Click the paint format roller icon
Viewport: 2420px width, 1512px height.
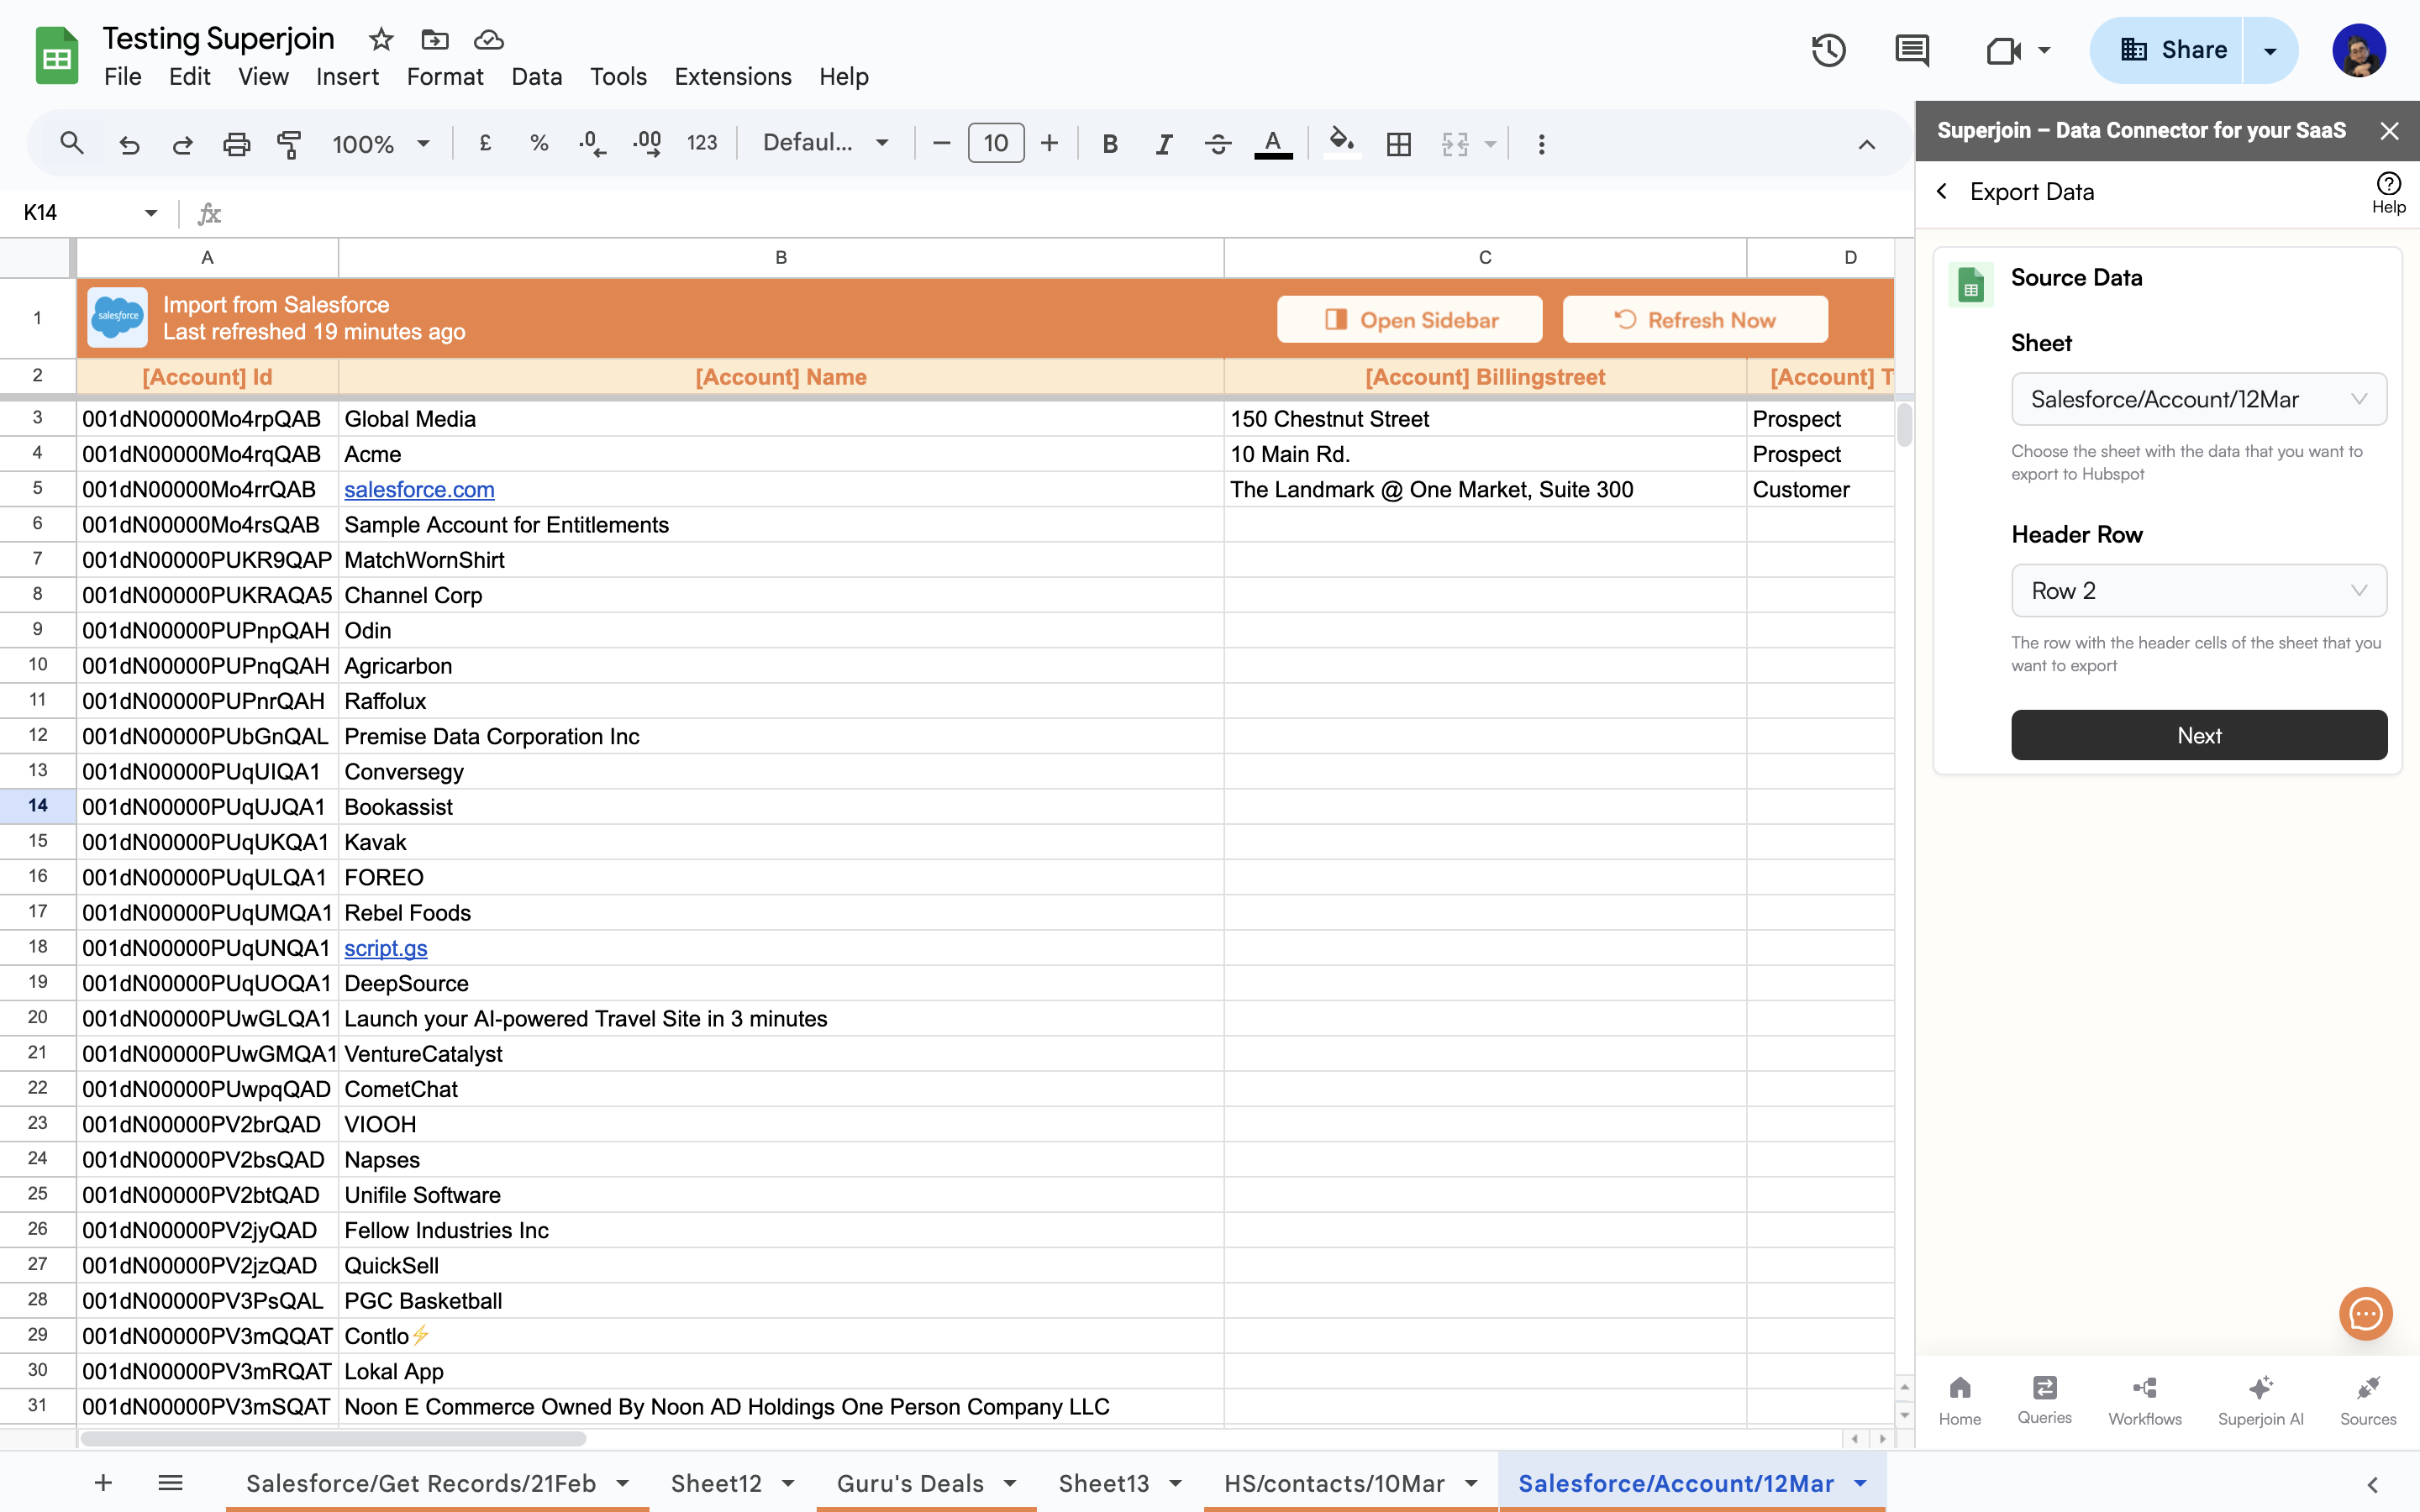pos(288,144)
